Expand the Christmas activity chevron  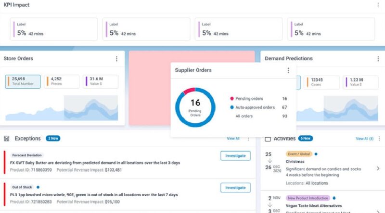(x=378, y=168)
